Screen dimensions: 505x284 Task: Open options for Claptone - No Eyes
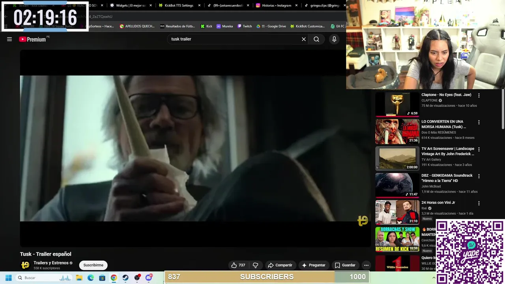[479, 95]
